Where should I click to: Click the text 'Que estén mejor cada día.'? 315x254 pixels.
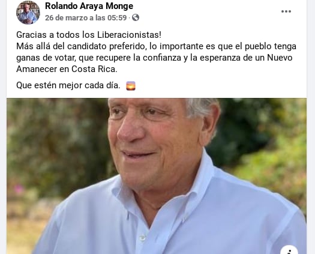[68, 85]
